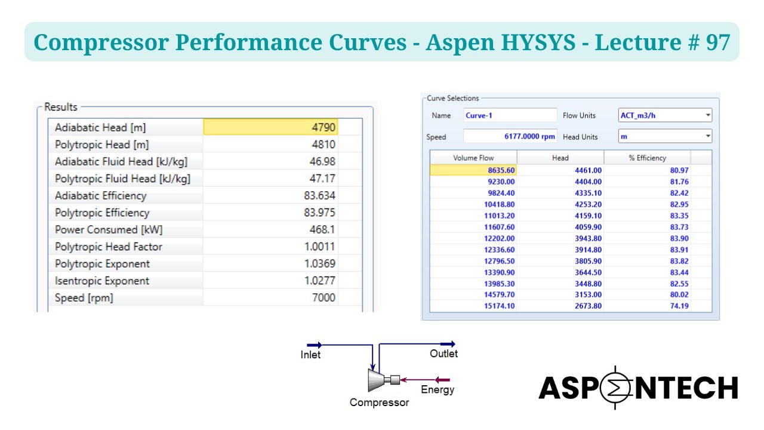
Task: Click the Power Consumed [kW] row label
Action: (x=109, y=229)
